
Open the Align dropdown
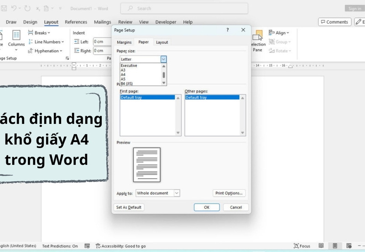click(x=279, y=33)
